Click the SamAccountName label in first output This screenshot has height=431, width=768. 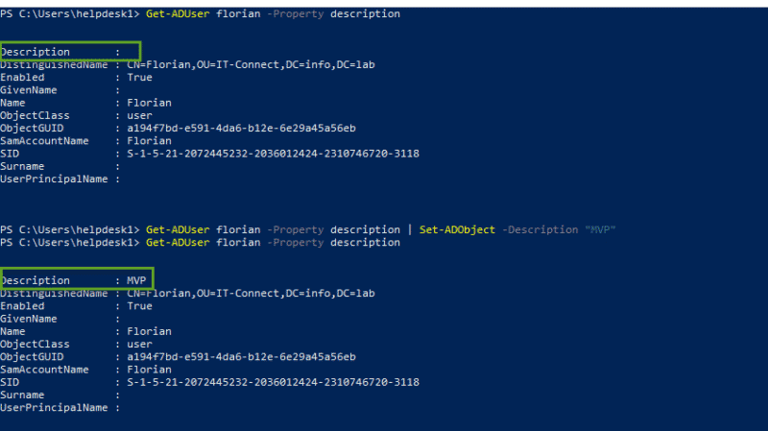click(x=45, y=141)
